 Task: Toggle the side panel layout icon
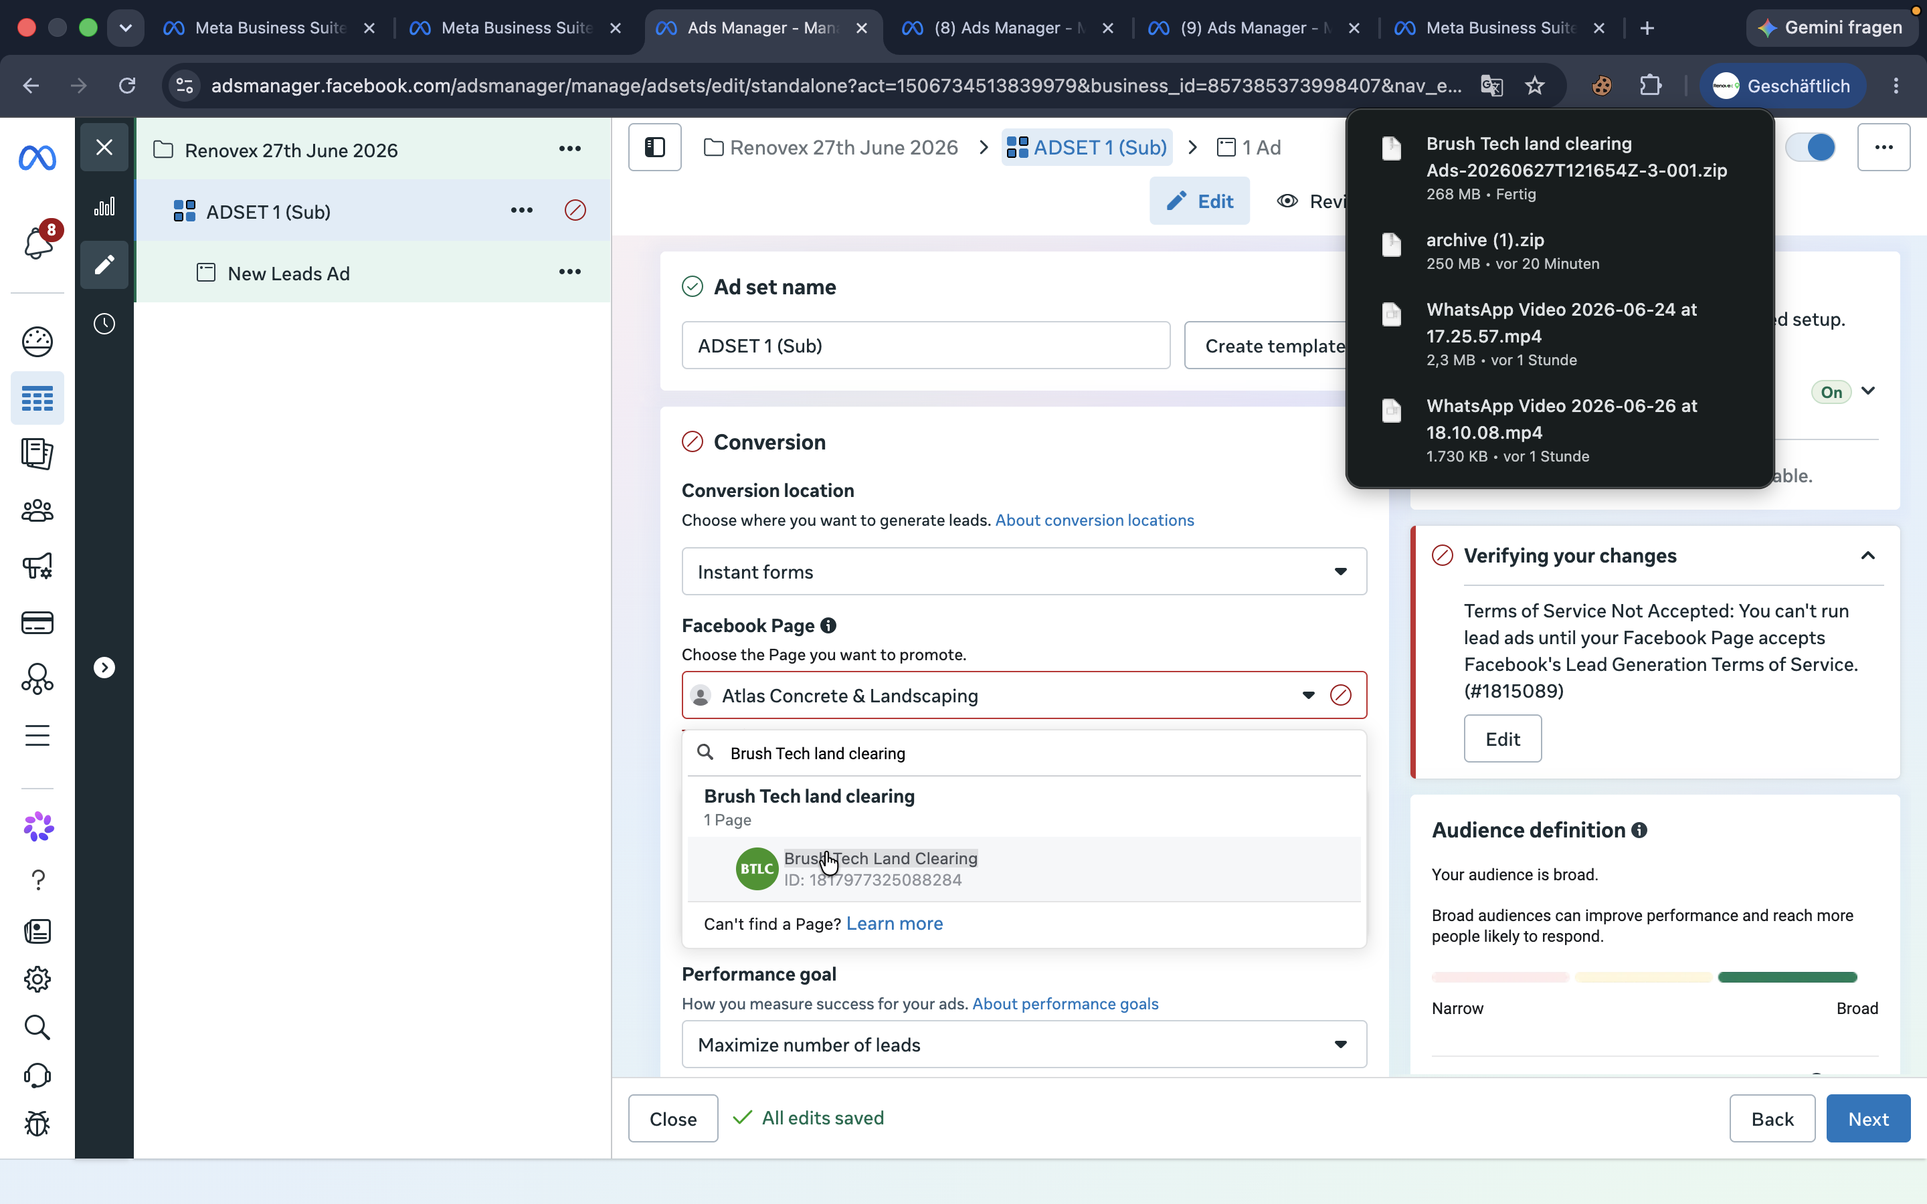click(654, 147)
